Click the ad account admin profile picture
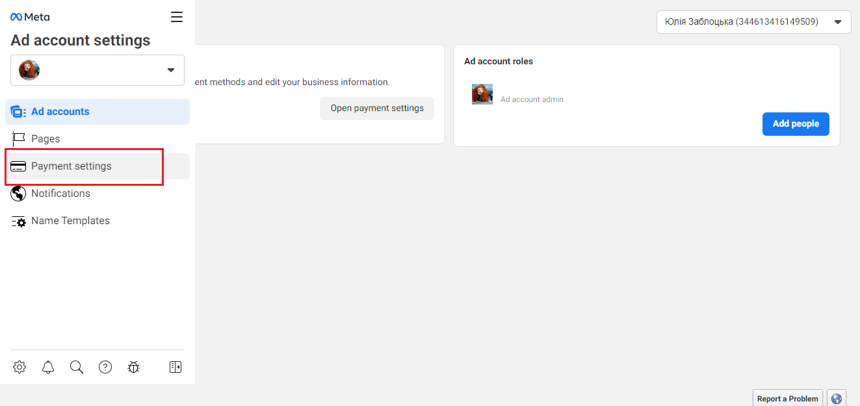This screenshot has width=860, height=406. [482, 95]
